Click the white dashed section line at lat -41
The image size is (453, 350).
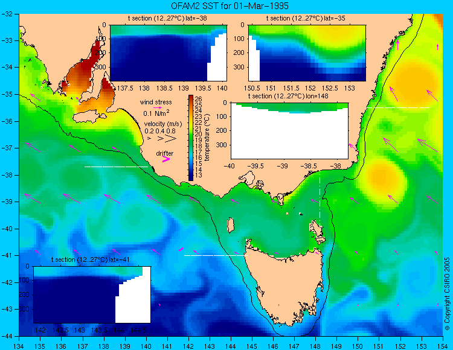click(x=216, y=255)
